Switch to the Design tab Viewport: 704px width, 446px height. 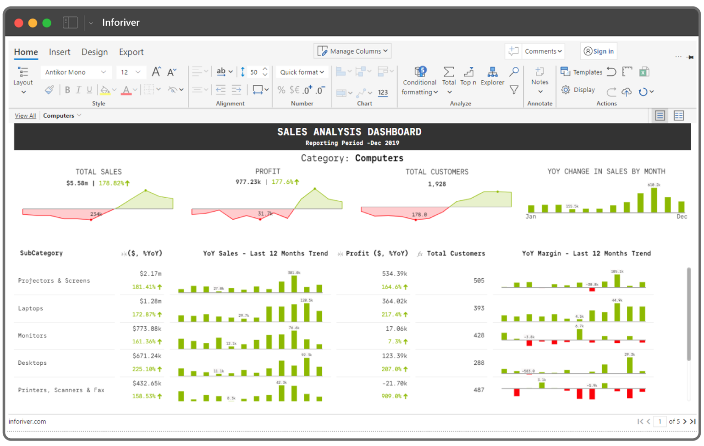(94, 52)
